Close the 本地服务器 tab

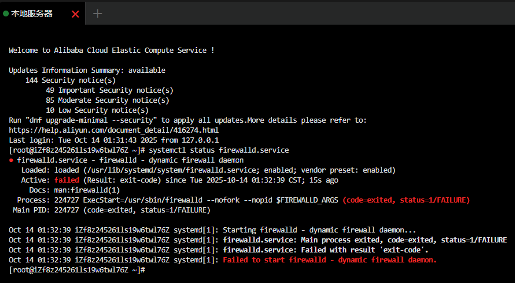(x=75, y=14)
